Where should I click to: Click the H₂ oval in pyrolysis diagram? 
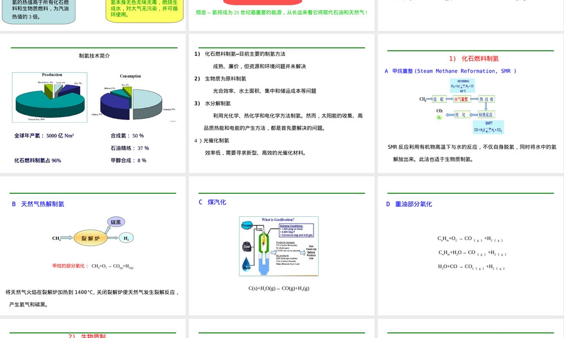(126, 238)
